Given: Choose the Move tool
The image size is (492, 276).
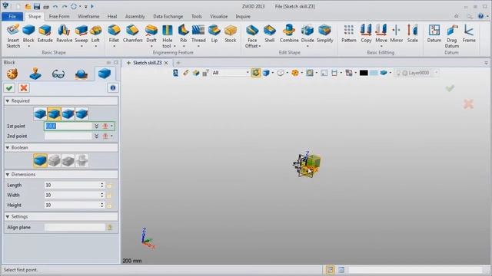Looking at the screenshot, I should tap(381, 33).
